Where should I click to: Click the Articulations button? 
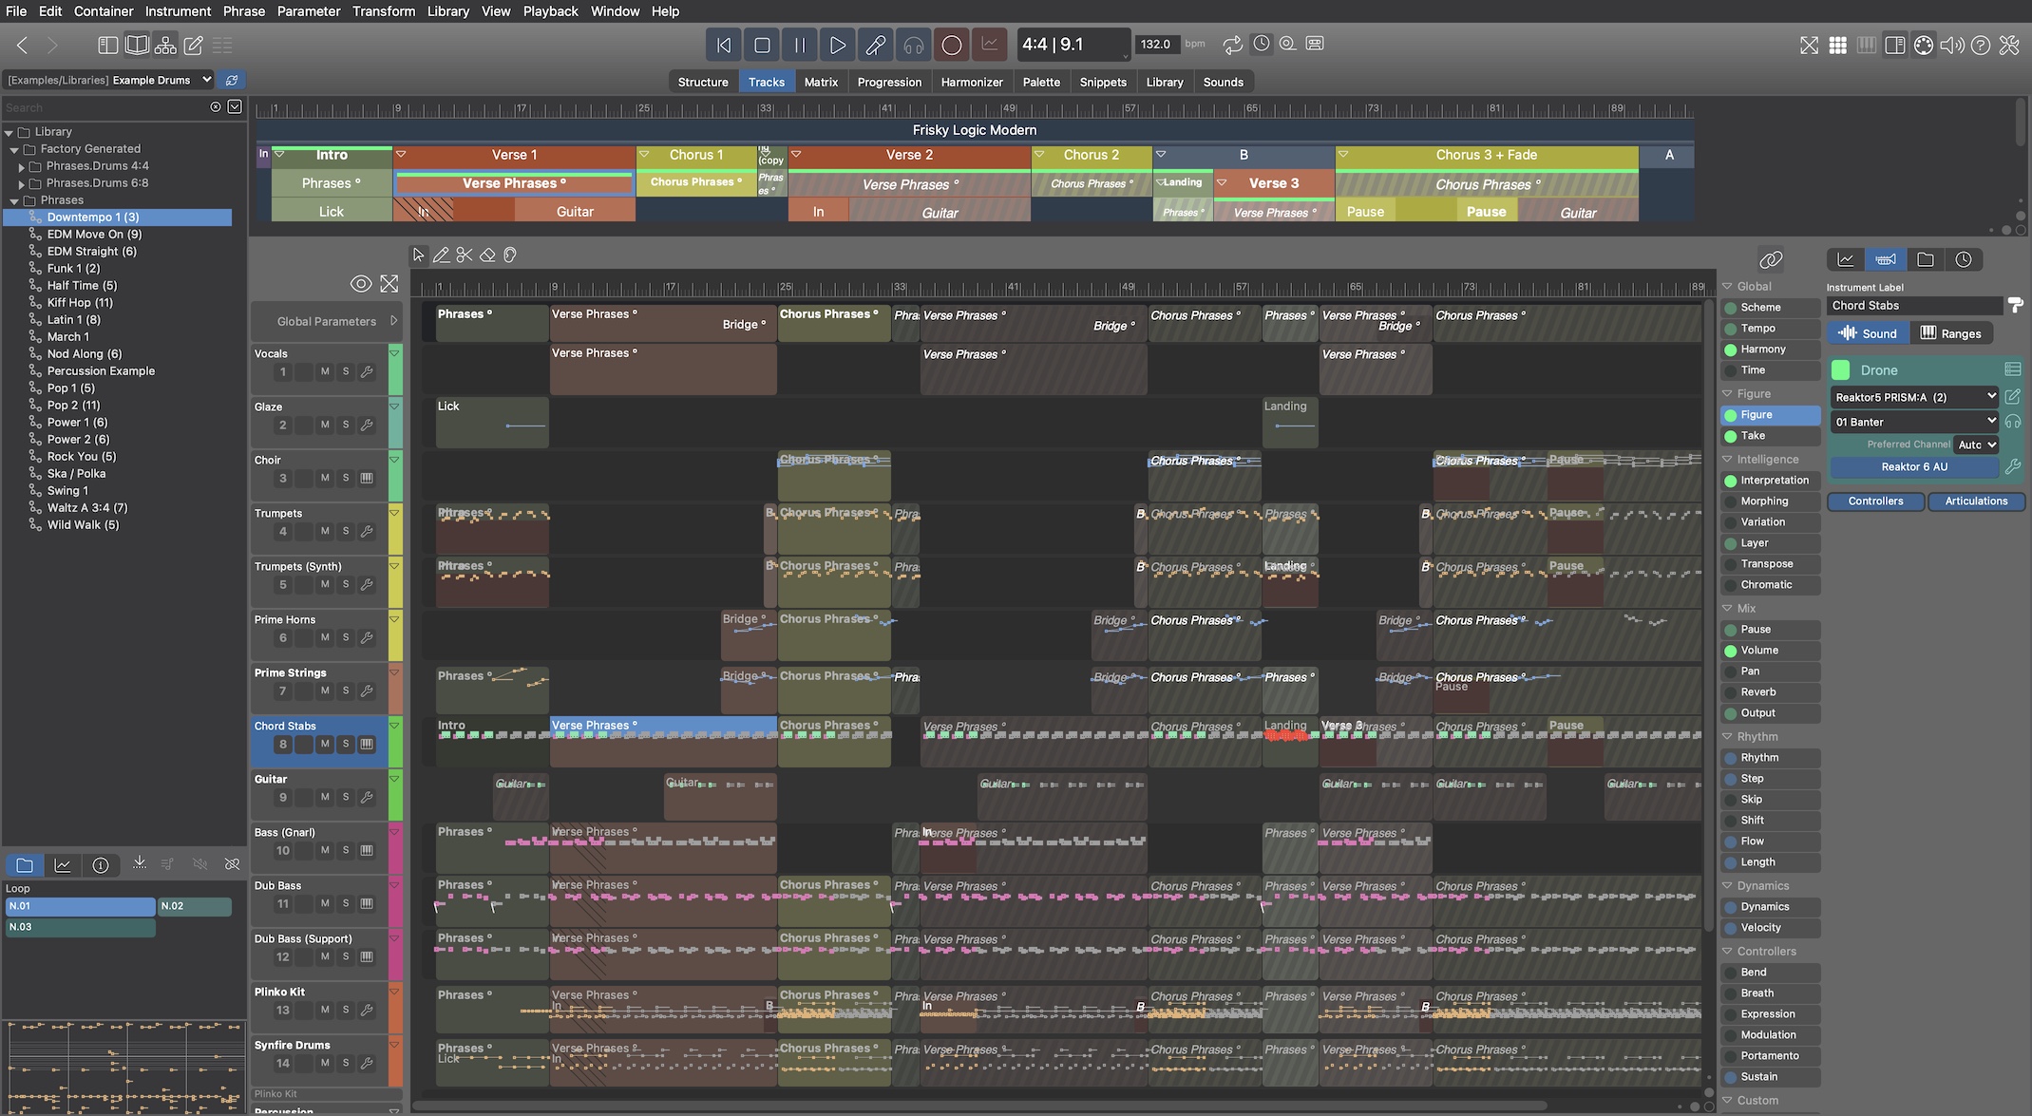click(x=1976, y=501)
